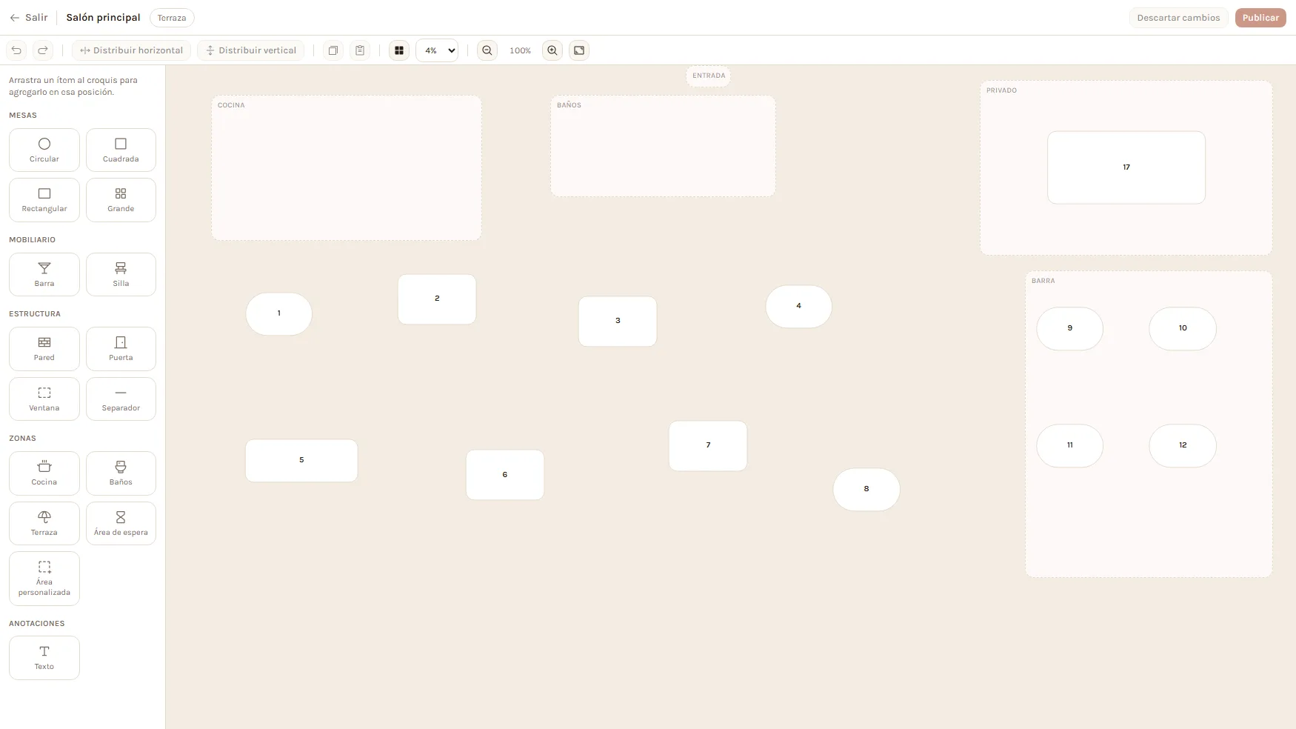The image size is (1296, 729).
Task: Select square table 7
Action: pos(708,445)
